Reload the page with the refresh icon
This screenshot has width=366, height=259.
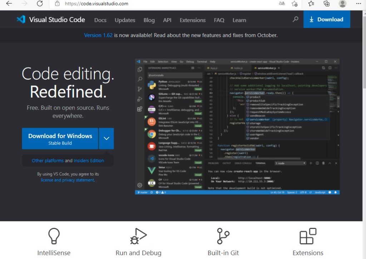click(x=40, y=4)
